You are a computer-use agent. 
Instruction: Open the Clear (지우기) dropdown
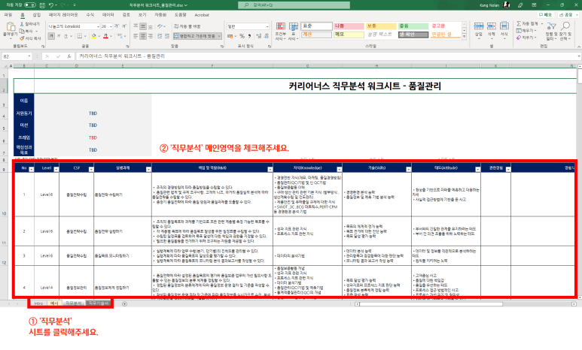(526, 38)
